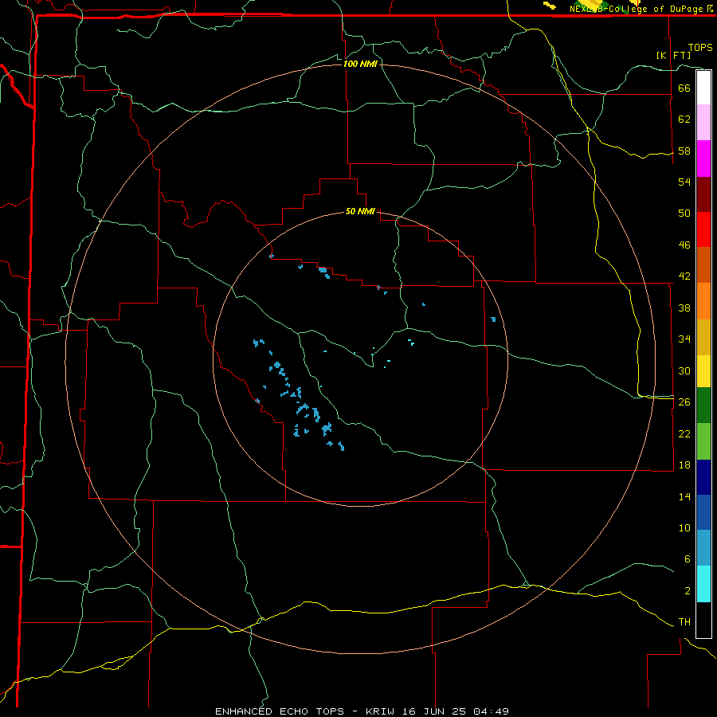Click the magenta legend color segment

[703, 159]
